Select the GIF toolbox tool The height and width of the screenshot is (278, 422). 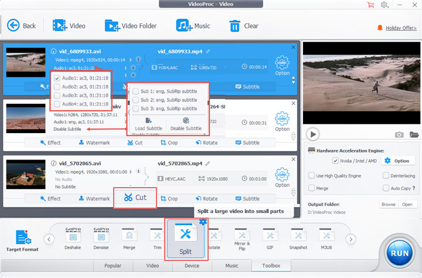[x=270, y=239]
